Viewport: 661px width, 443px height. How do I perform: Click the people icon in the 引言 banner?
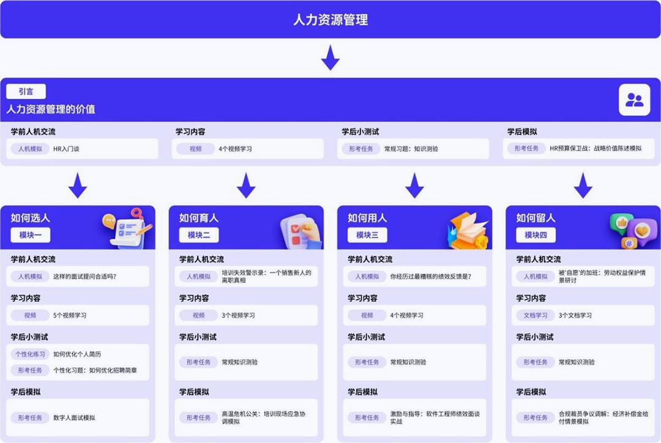(x=634, y=100)
